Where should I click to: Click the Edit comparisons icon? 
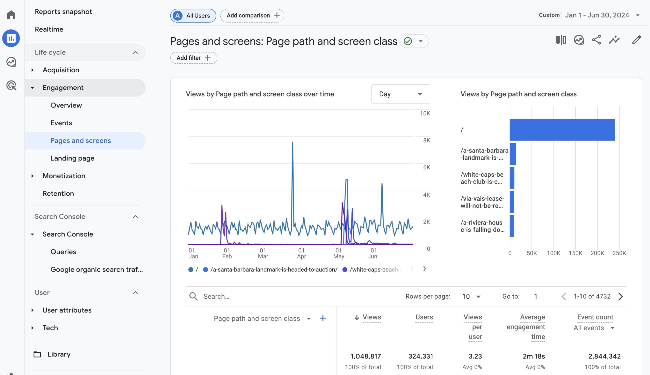click(561, 40)
